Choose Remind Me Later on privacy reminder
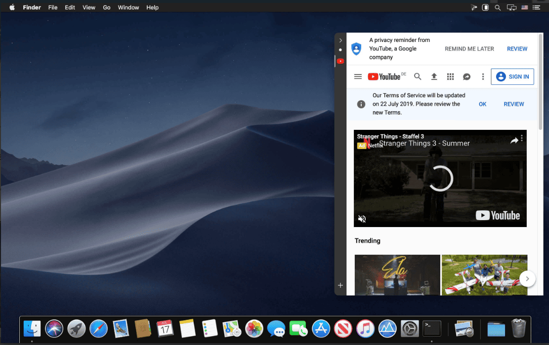The height and width of the screenshot is (345, 549). pos(469,48)
